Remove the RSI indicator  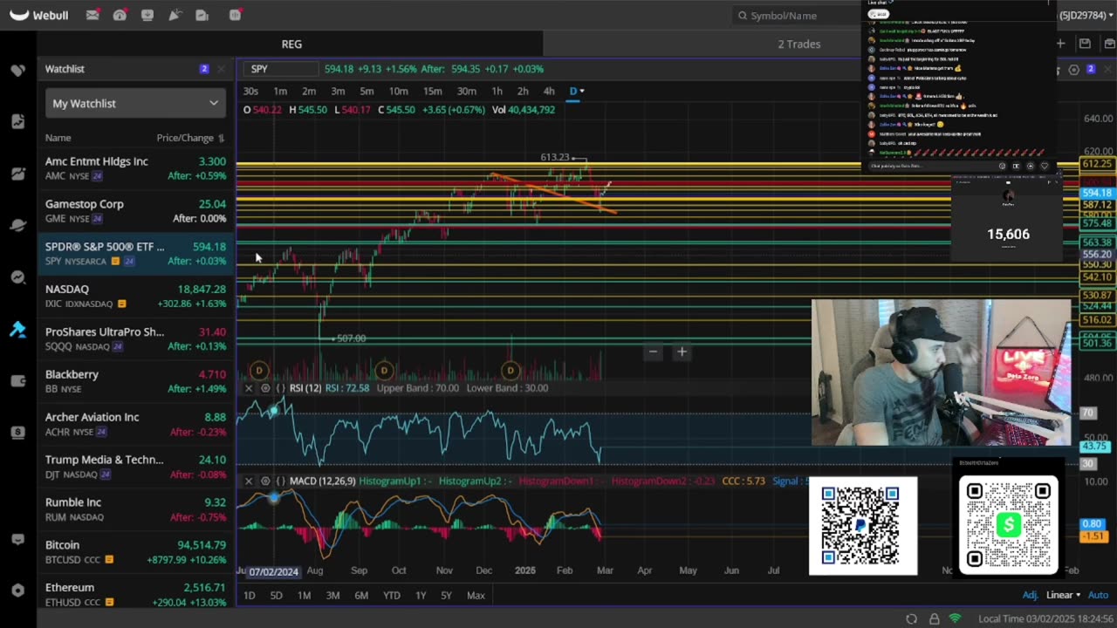click(x=249, y=388)
